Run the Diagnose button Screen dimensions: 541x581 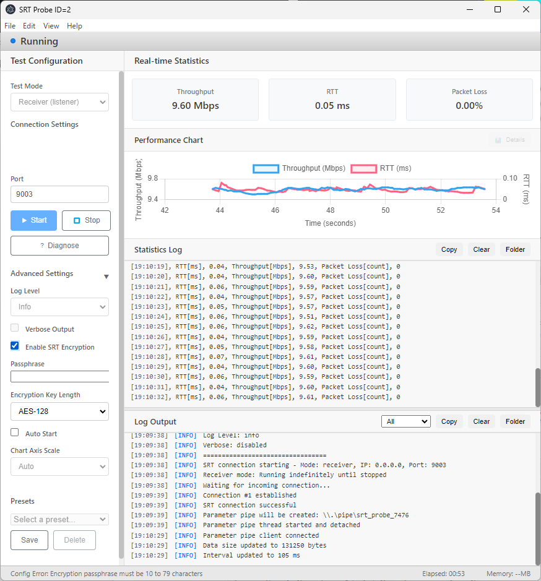[x=59, y=246]
